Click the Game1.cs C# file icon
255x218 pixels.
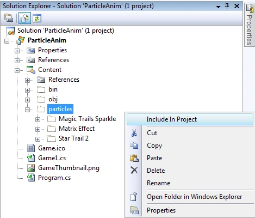point(31,158)
